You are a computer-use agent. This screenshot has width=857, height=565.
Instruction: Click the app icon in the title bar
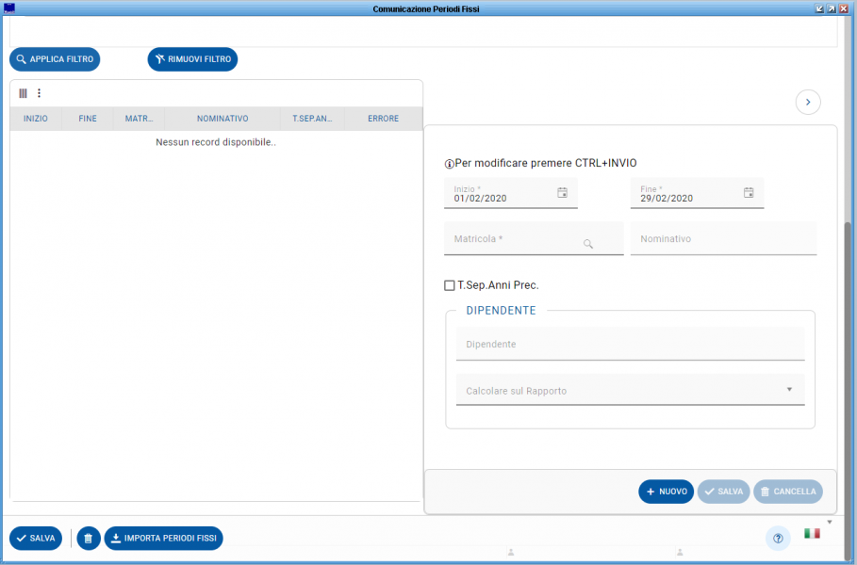(x=8, y=8)
